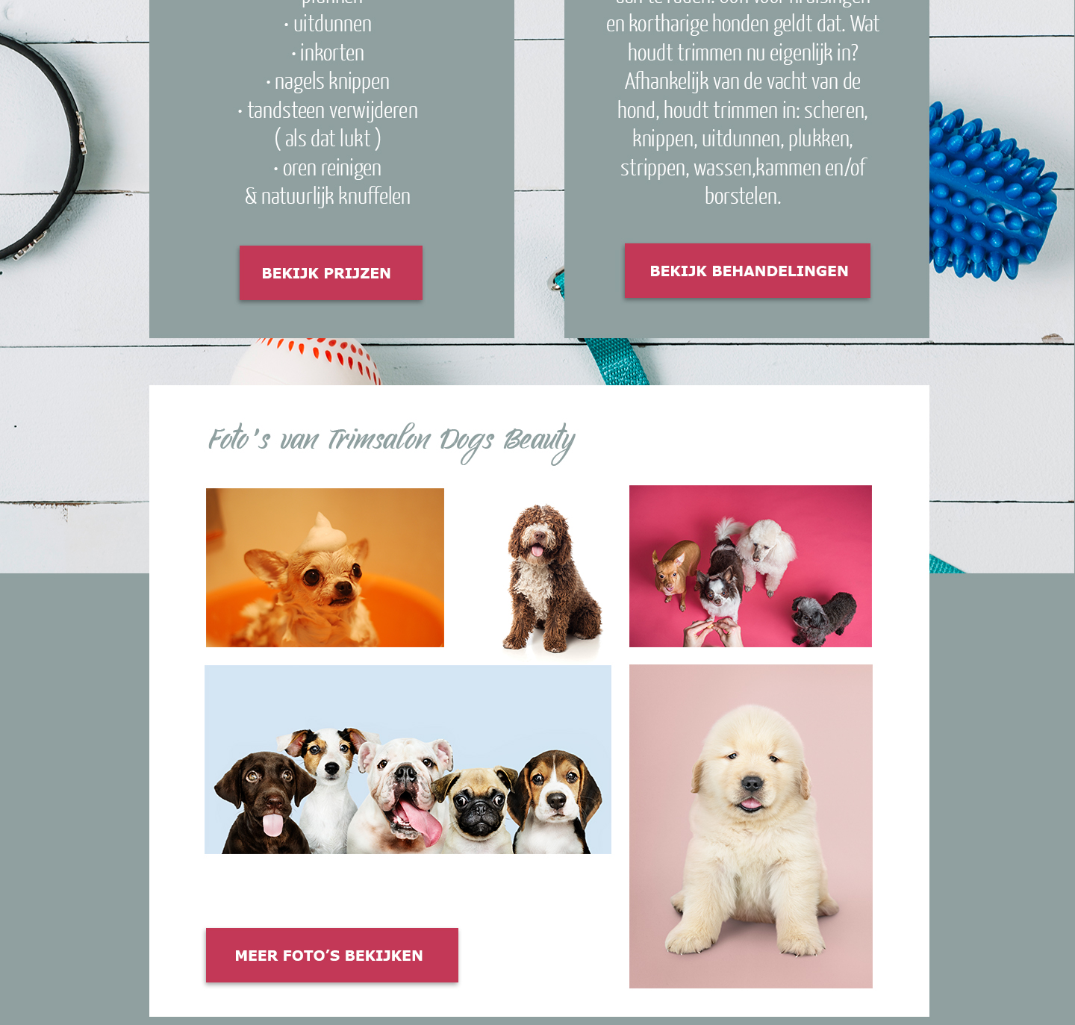Click the 'uitdunnen' list item
1075x1025 pixels.
(x=328, y=23)
